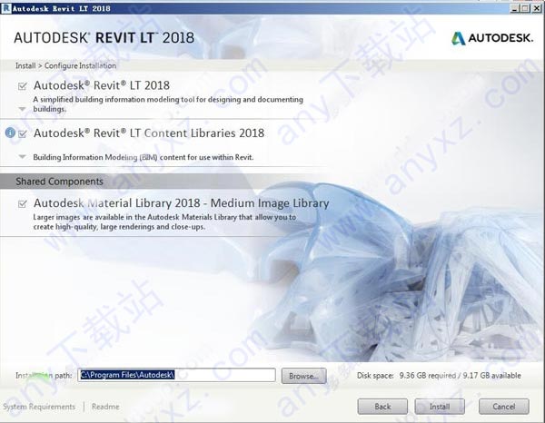Click the Install breadcrumb text
The height and width of the screenshot is (423, 545).
(x=25, y=65)
